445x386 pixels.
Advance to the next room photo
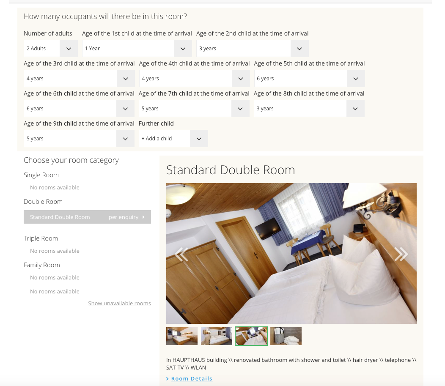[x=401, y=254]
